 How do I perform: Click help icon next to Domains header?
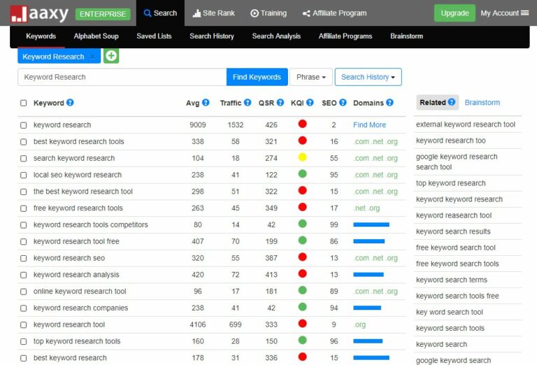point(389,102)
